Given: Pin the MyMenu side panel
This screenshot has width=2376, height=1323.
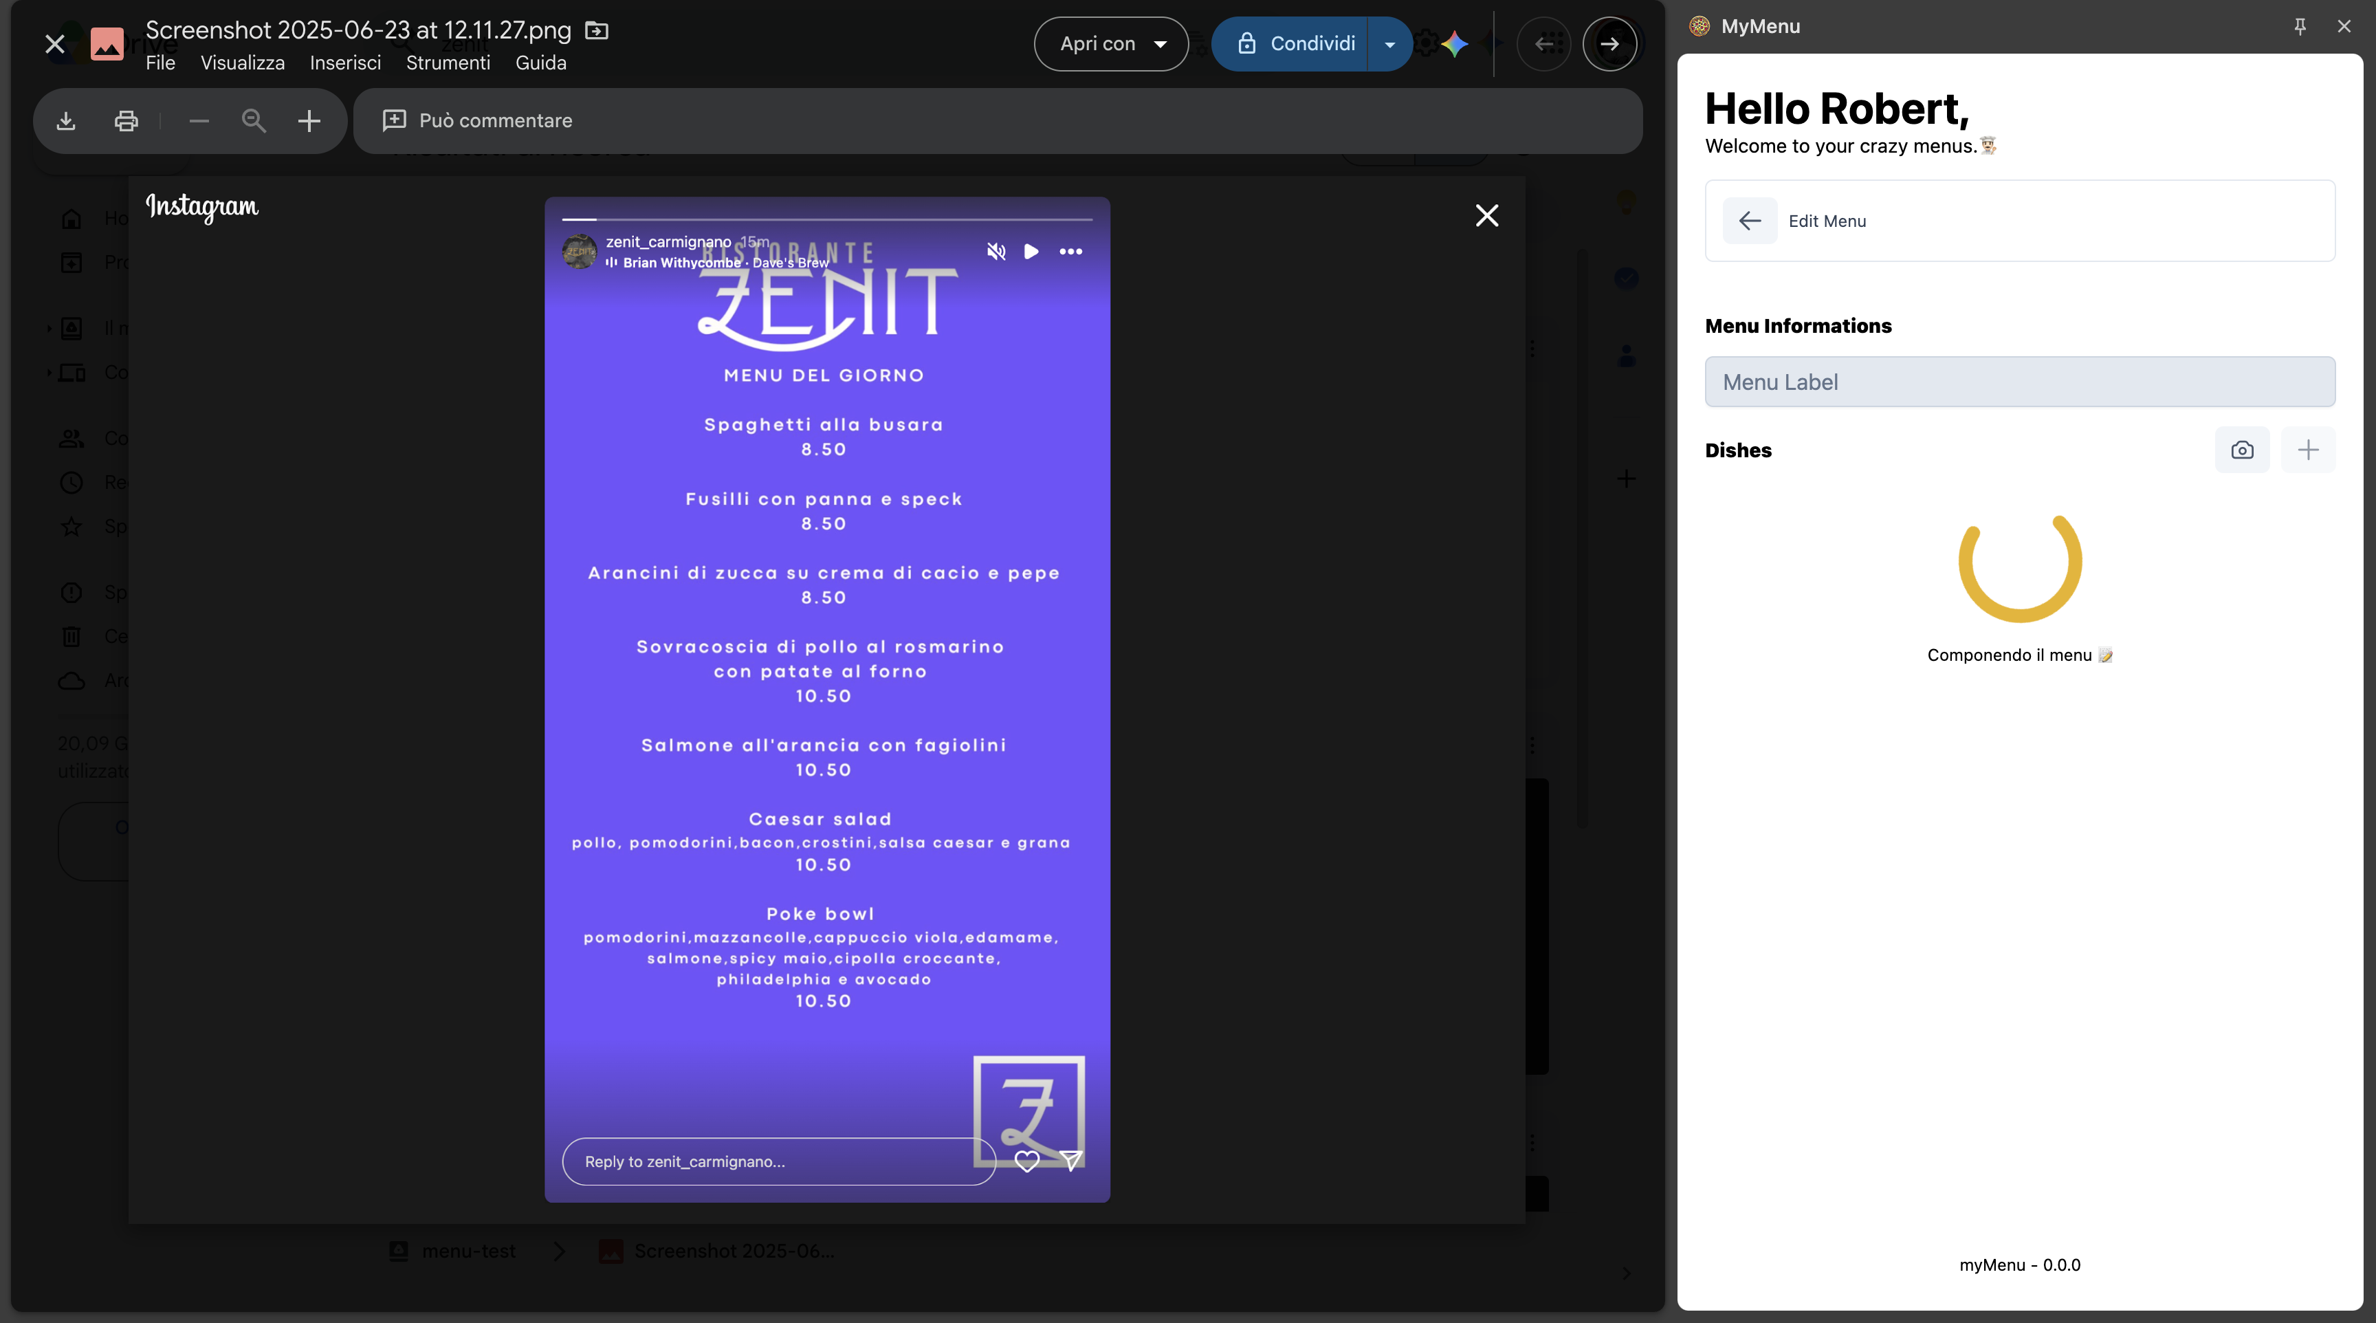Looking at the screenshot, I should click(2300, 27).
